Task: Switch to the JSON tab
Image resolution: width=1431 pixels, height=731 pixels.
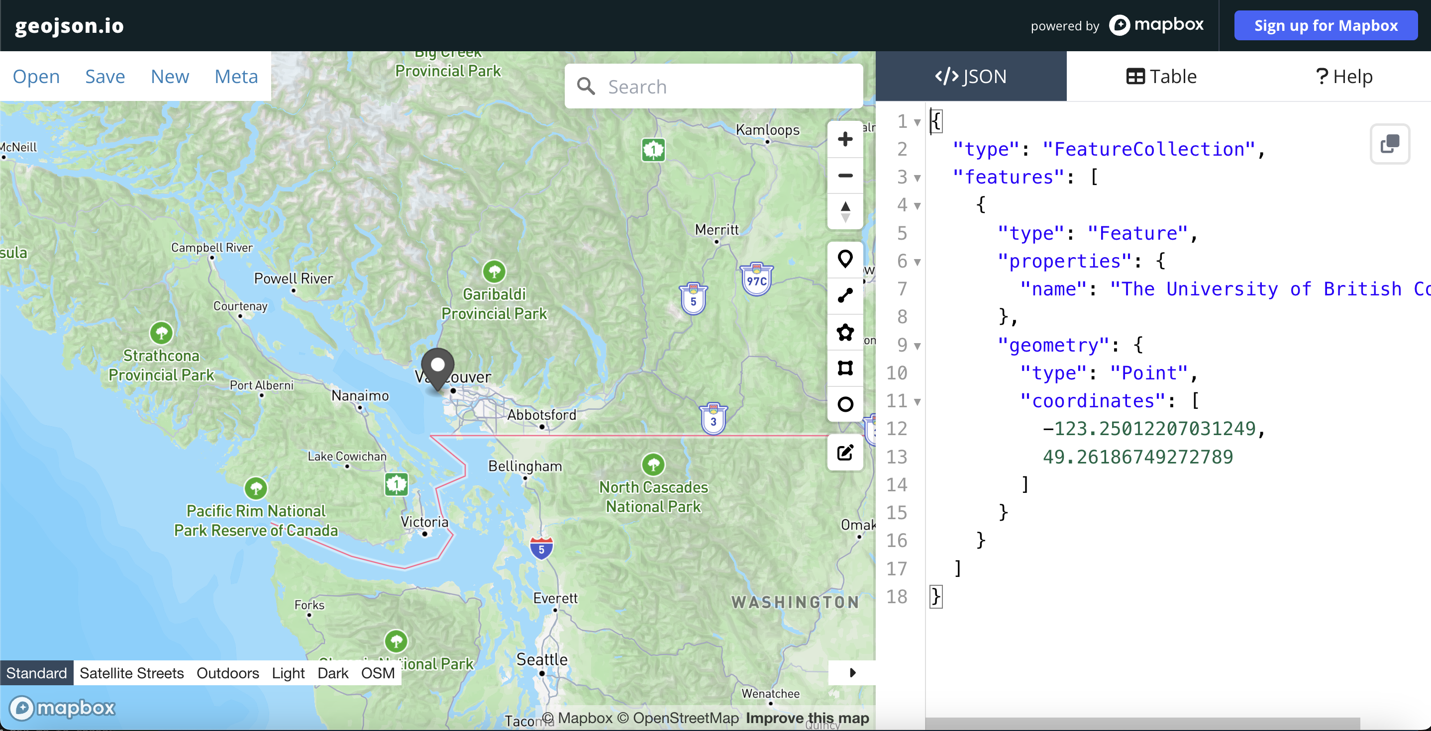Action: pyautogui.click(x=970, y=76)
